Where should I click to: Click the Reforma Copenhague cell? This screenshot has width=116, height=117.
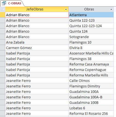tap(91, 70)
